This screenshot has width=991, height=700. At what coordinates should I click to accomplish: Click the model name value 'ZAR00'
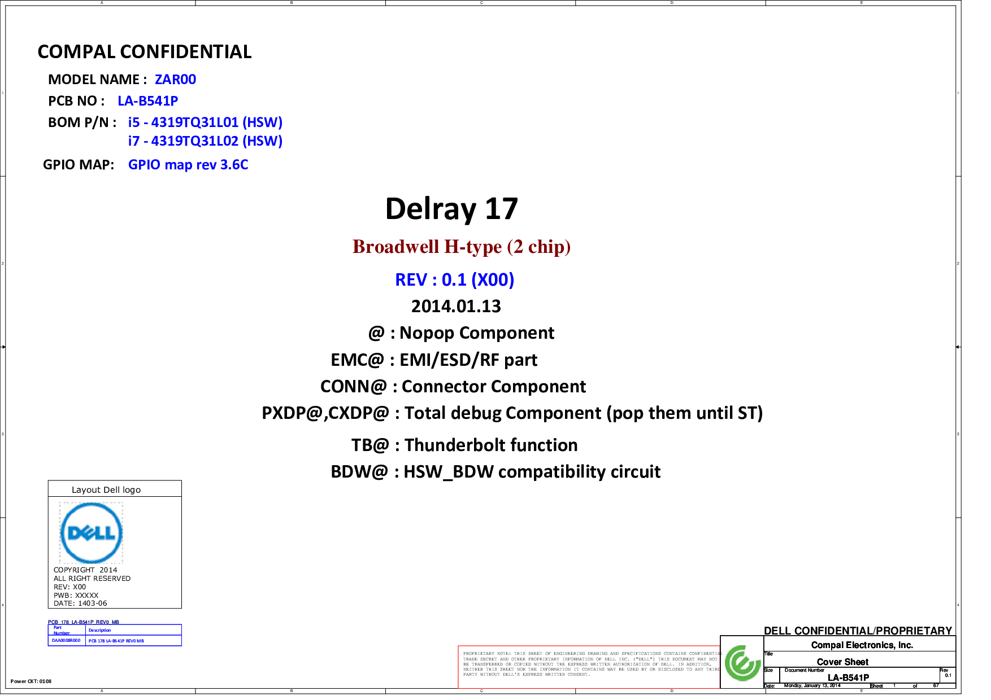[176, 80]
